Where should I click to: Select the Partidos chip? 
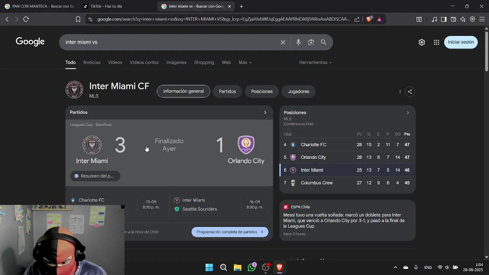[x=227, y=91]
